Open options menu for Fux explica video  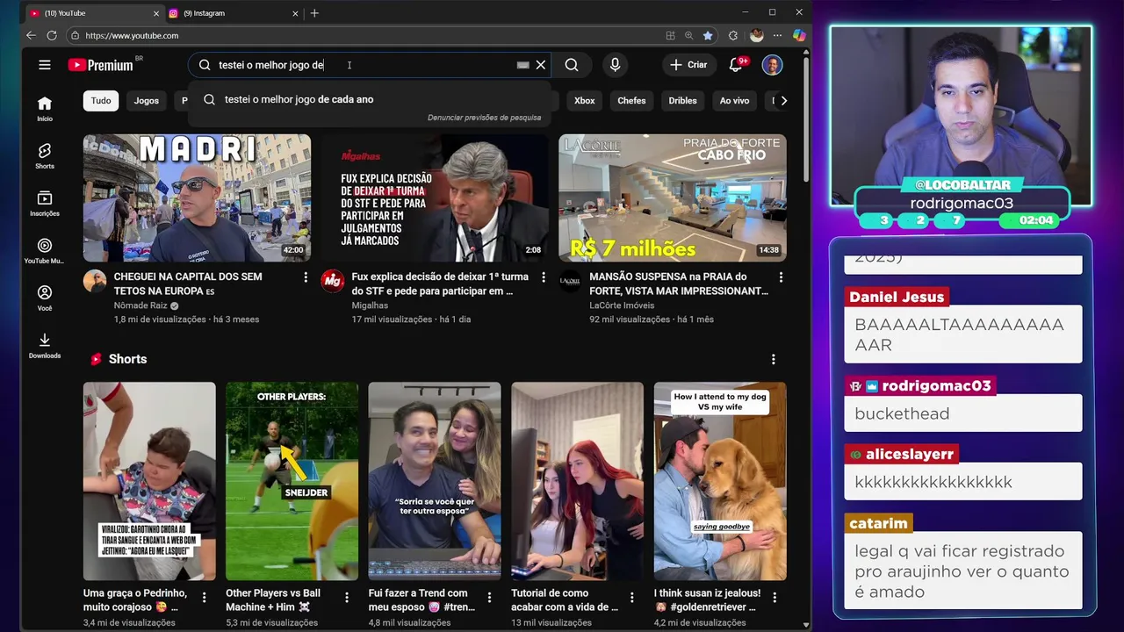(544, 277)
